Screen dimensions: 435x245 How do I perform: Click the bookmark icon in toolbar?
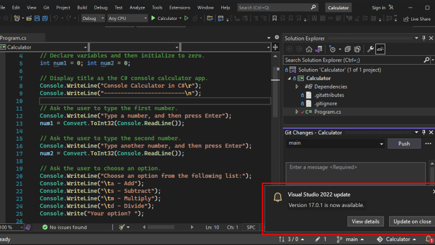pos(275,18)
